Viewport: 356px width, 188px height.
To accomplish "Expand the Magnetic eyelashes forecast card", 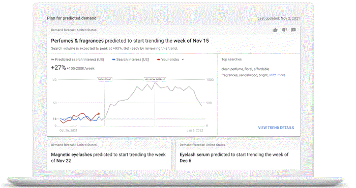I will pyautogui.click(x=109, y=155).
